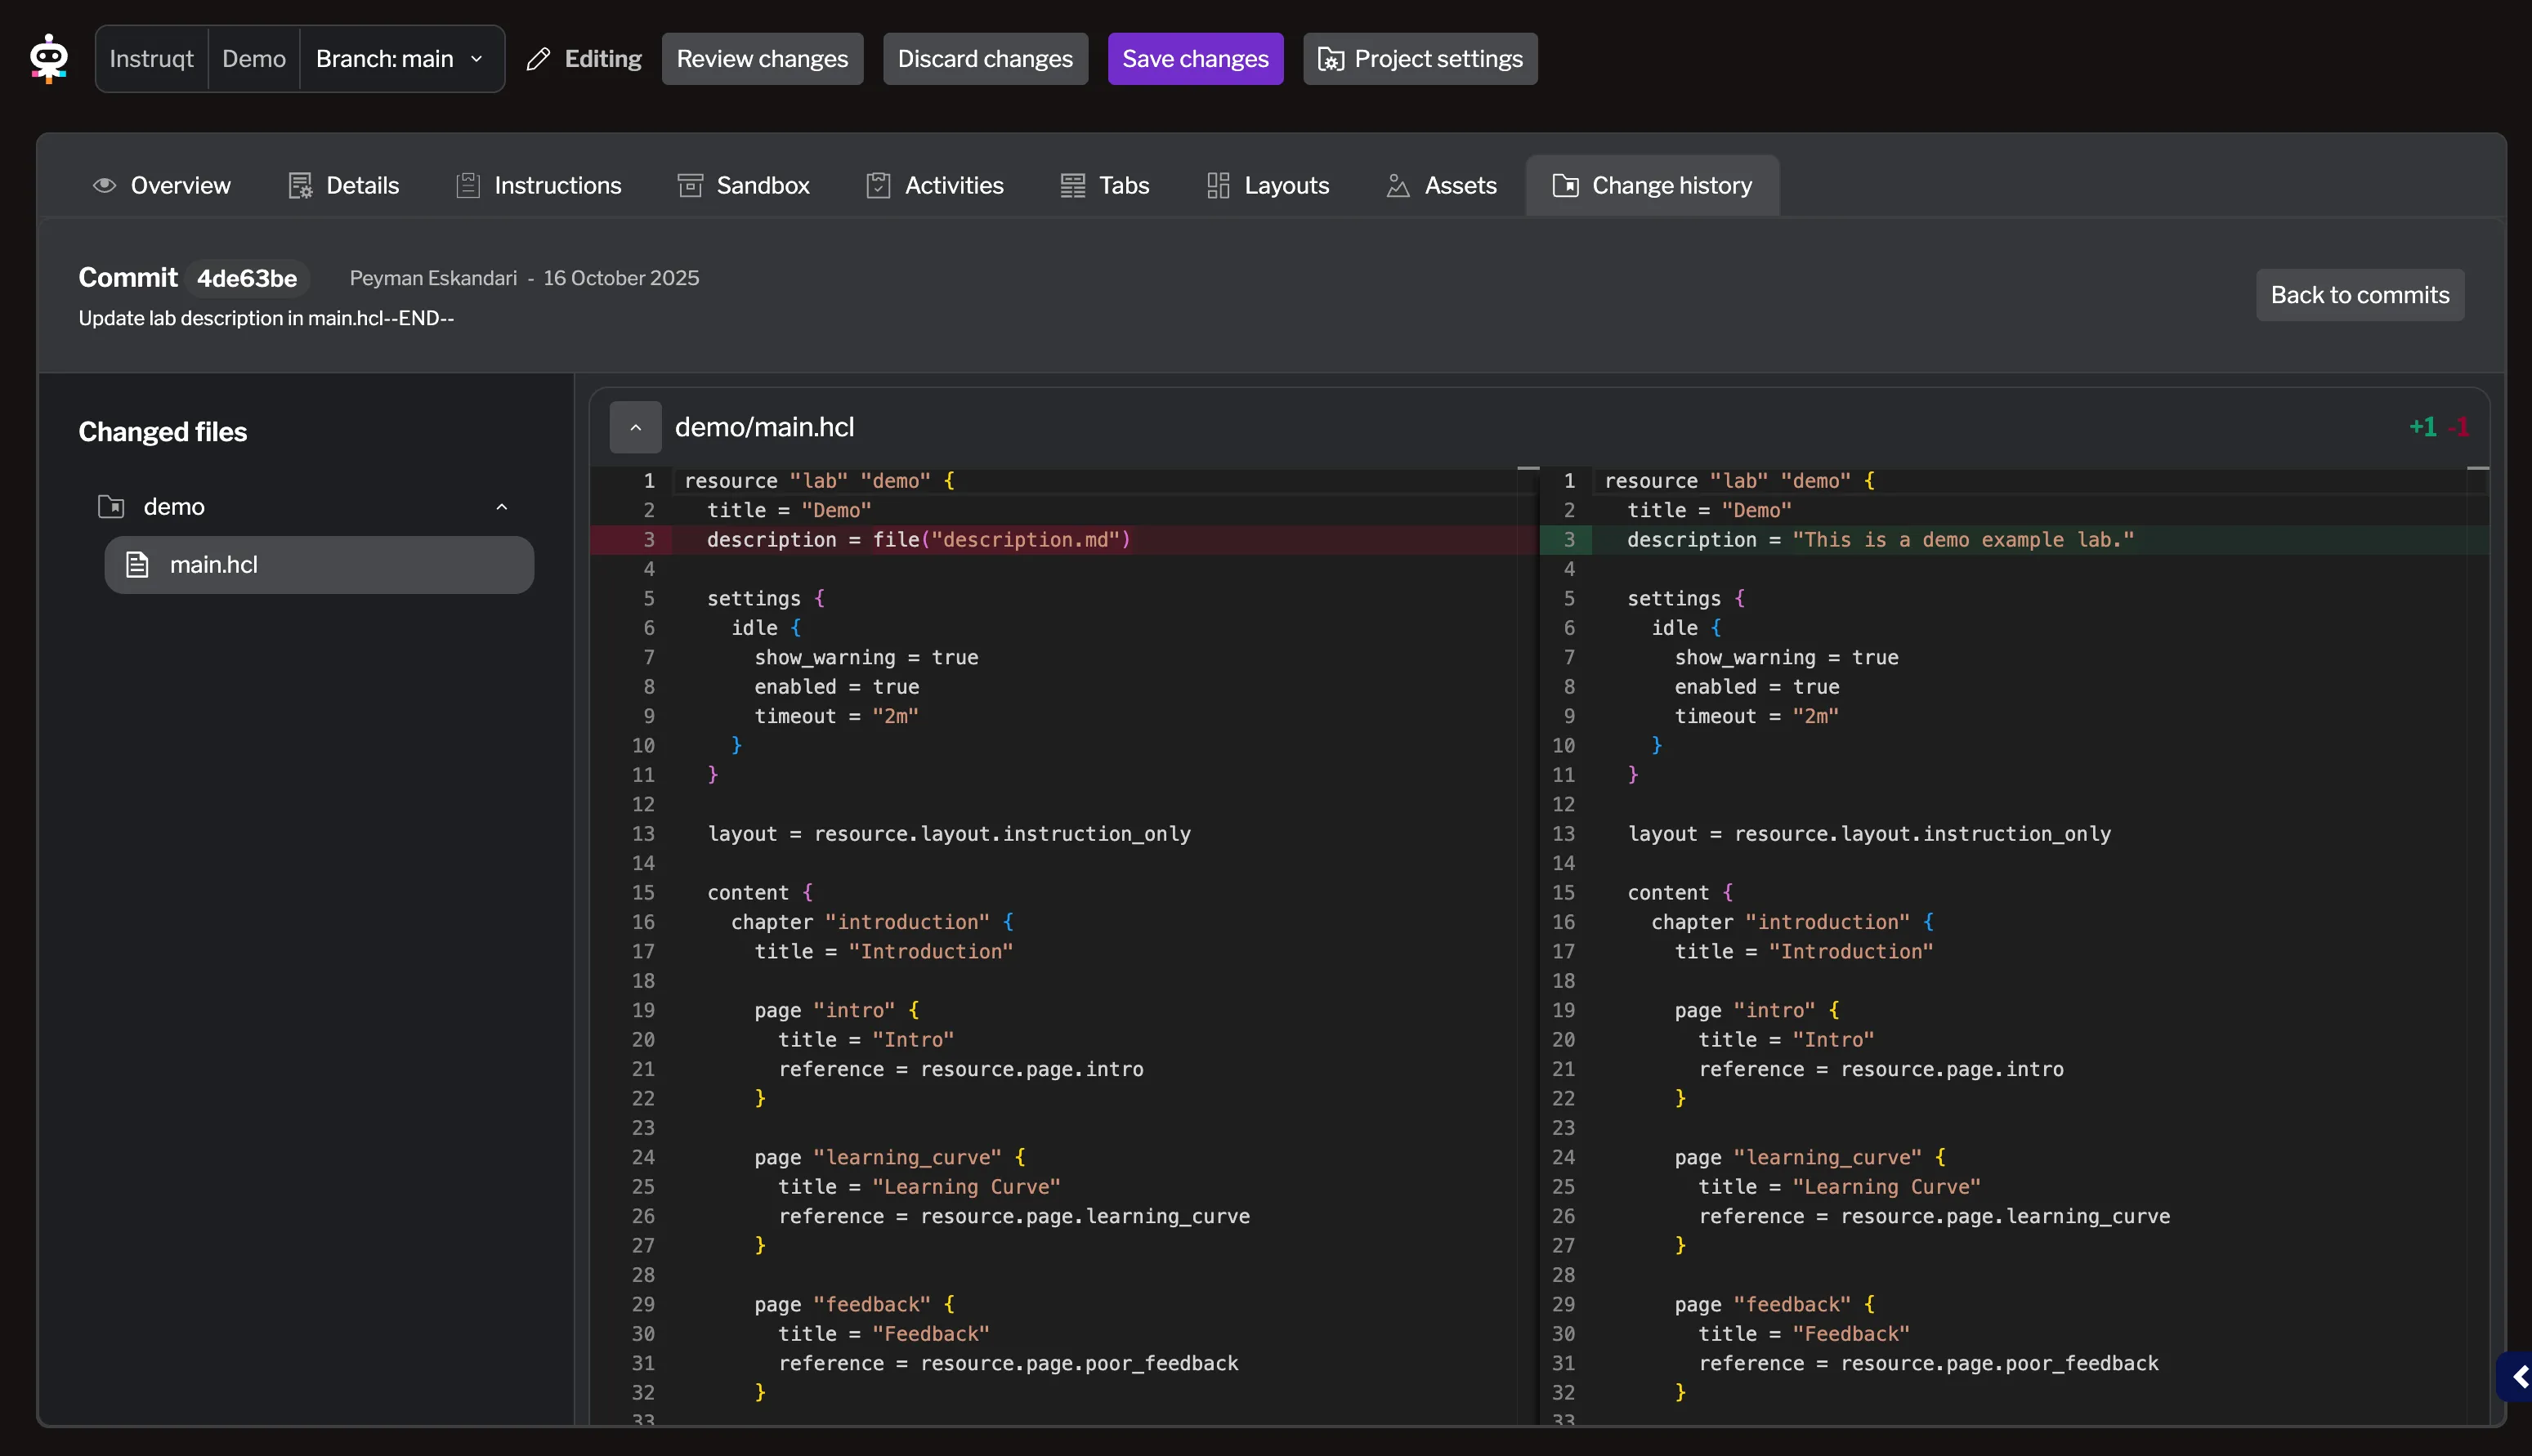Click the Discard changes button
Image resolution: width=2532 pixels, height=1456 pixels.
click(x=984, y=58)
